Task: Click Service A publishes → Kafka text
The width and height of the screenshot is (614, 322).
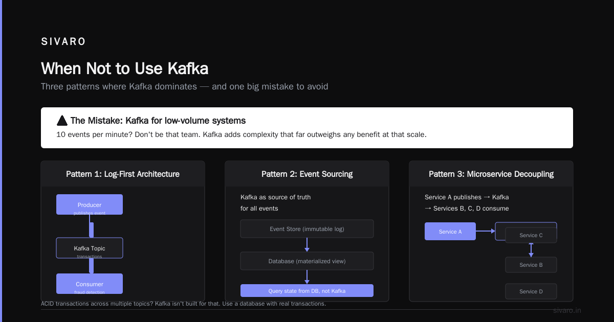Action: coord(467,197)
